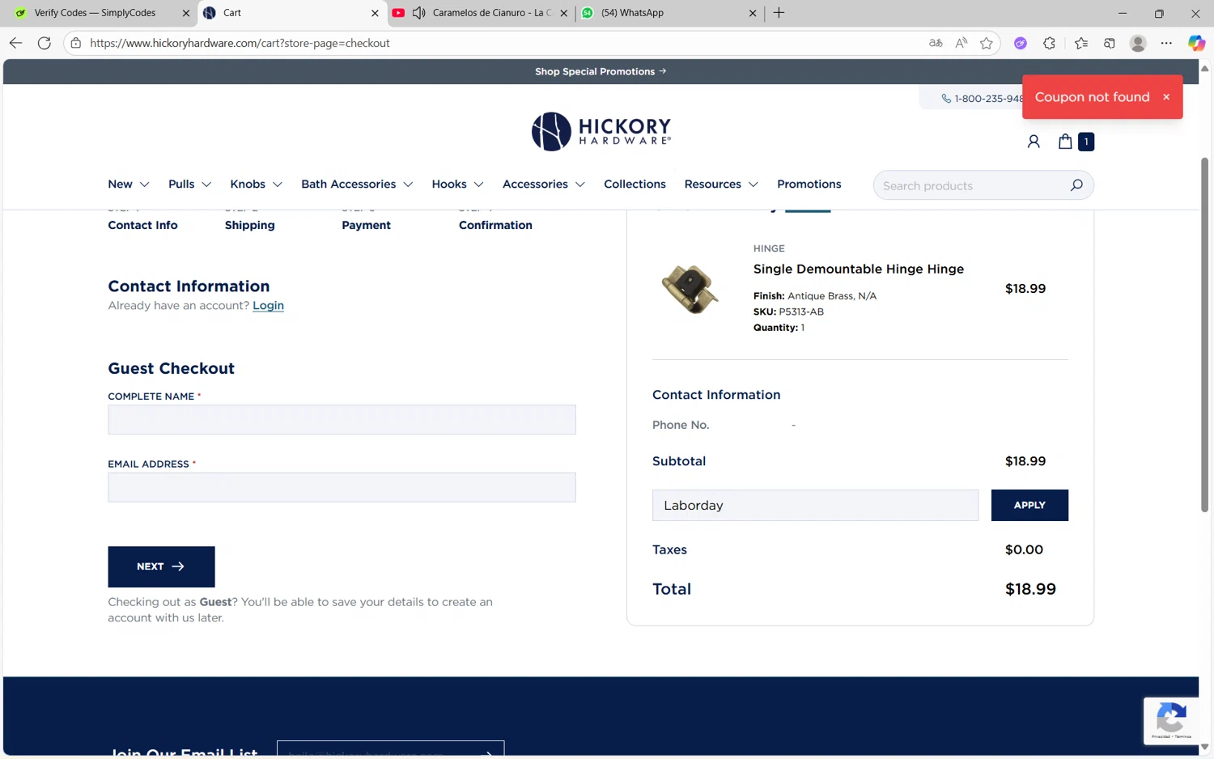
Task: Open the Promotions menu item
Action: click(x=809, y=184)
